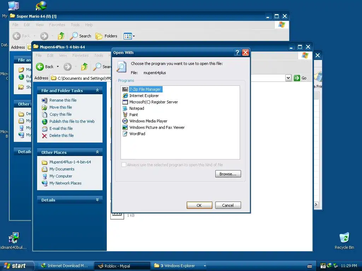Open Tools menu in Super Mario 64 window
The height and width of the screenshot is (271, 362).
(75, 25)
